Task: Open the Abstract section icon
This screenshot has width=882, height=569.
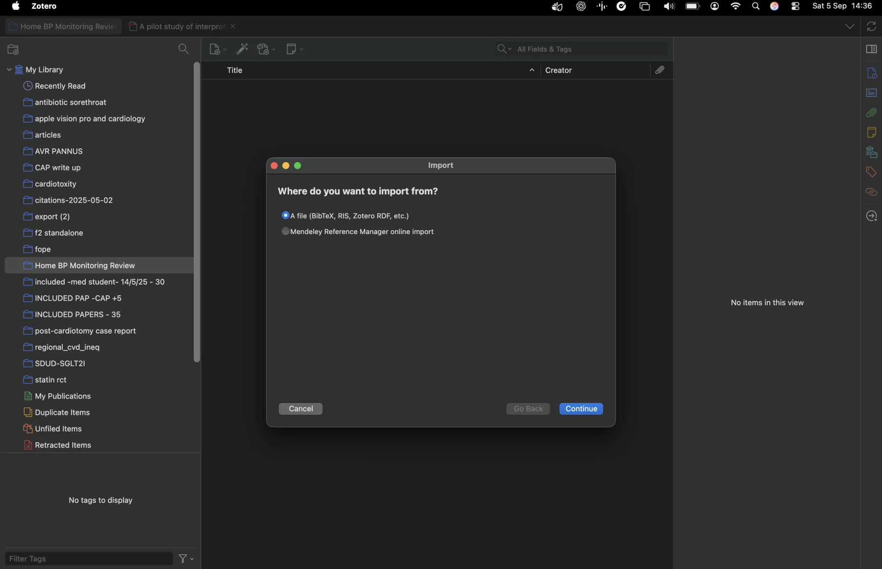Action: click(871, 93)
